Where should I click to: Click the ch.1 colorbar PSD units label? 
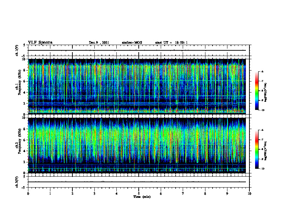click(x=266, y=92)
